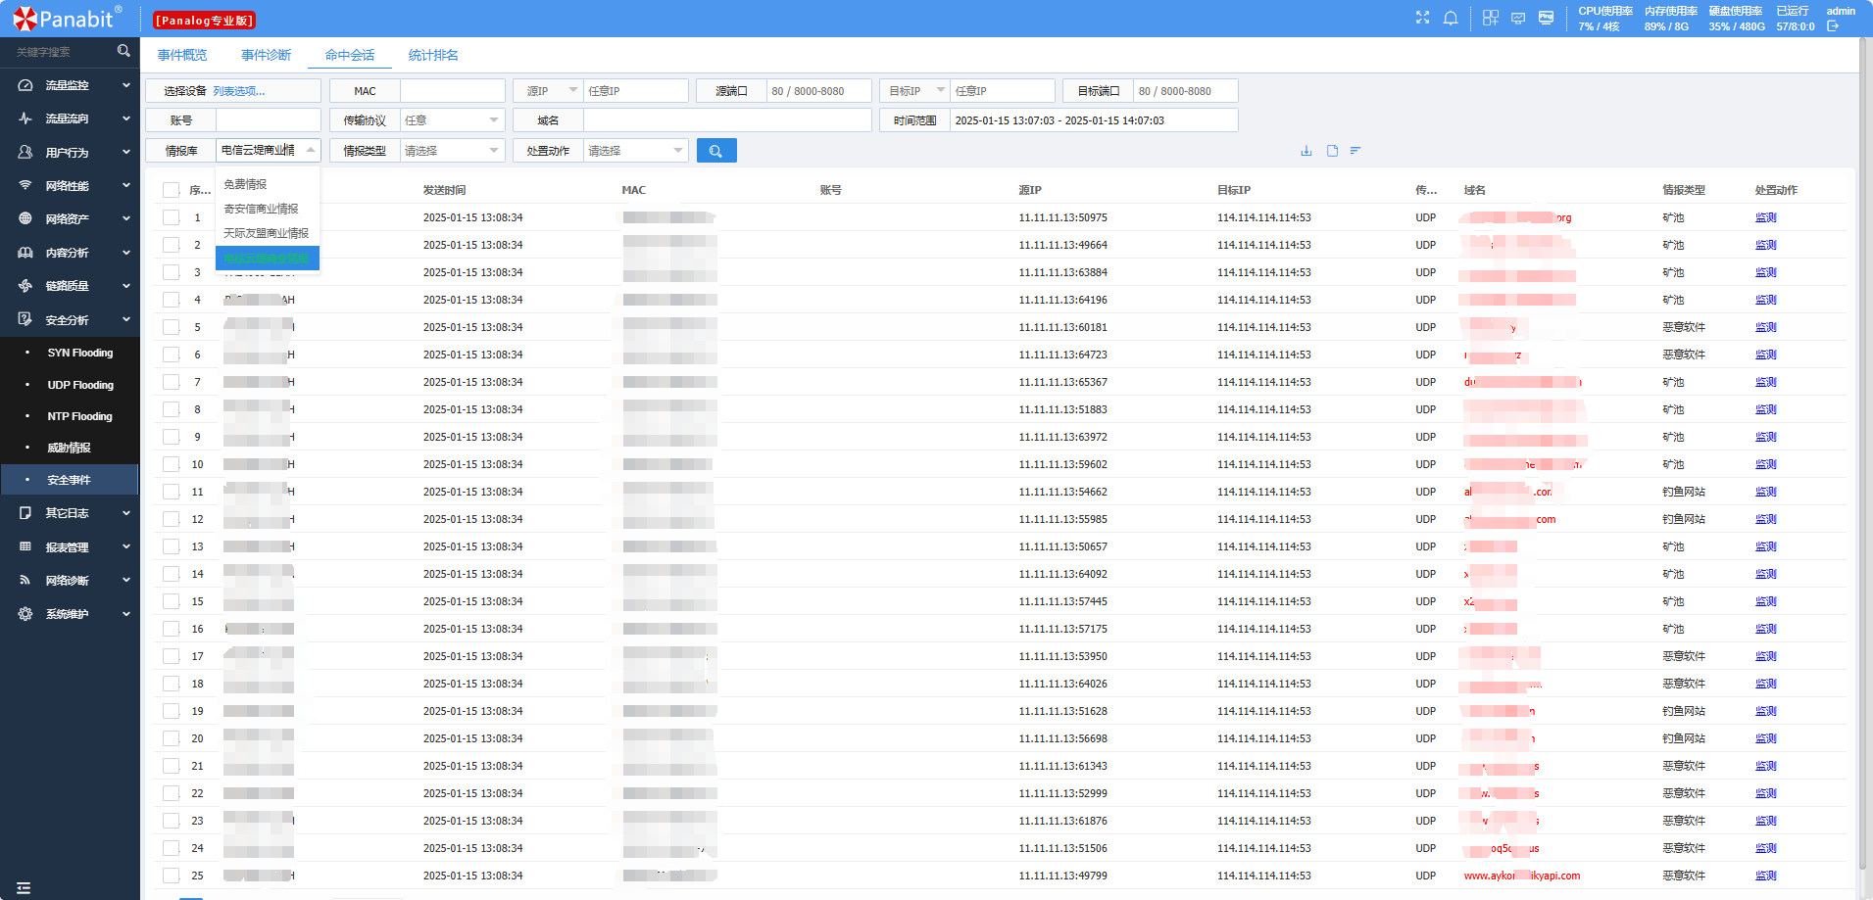The height and width of the screenshot is (900, 1873).
Task: Open the monitor chart icon in header
Action: tap(1518, 18)
